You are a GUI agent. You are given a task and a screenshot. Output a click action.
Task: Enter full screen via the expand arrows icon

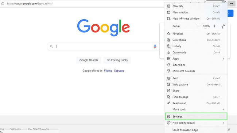pos(223,26)
